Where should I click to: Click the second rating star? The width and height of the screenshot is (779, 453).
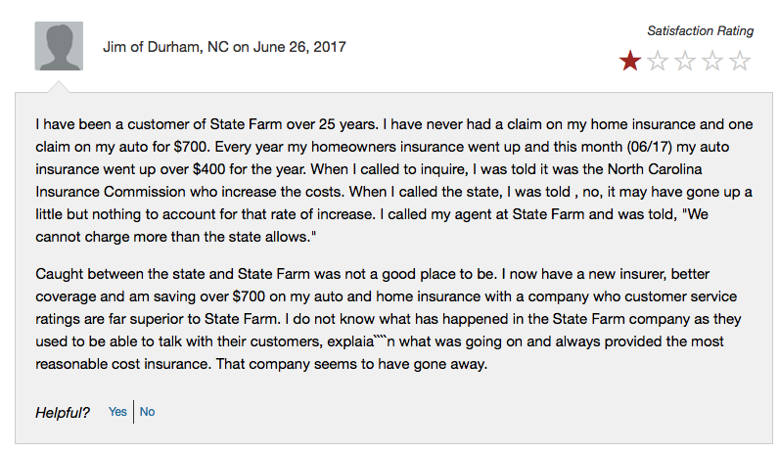(658, 62)
